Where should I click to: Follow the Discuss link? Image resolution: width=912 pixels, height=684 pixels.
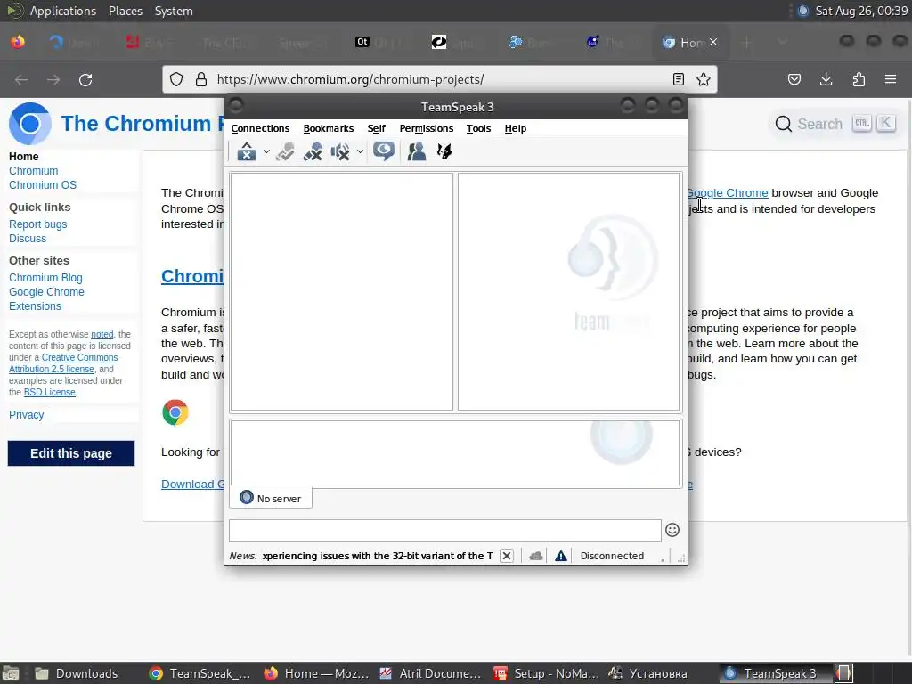[28, 239]
